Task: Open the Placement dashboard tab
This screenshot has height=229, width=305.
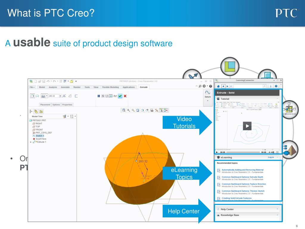Action: pos(45,105)
